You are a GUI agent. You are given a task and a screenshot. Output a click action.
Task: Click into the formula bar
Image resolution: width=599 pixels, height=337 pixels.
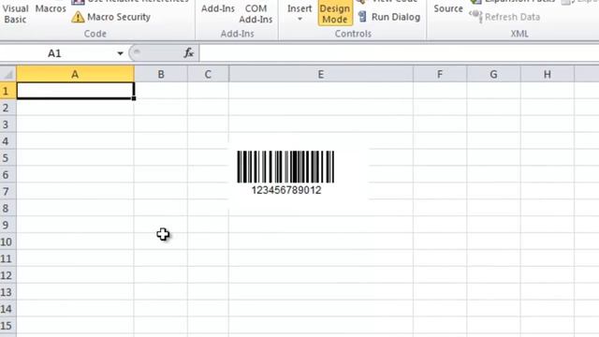coord(399,53)
